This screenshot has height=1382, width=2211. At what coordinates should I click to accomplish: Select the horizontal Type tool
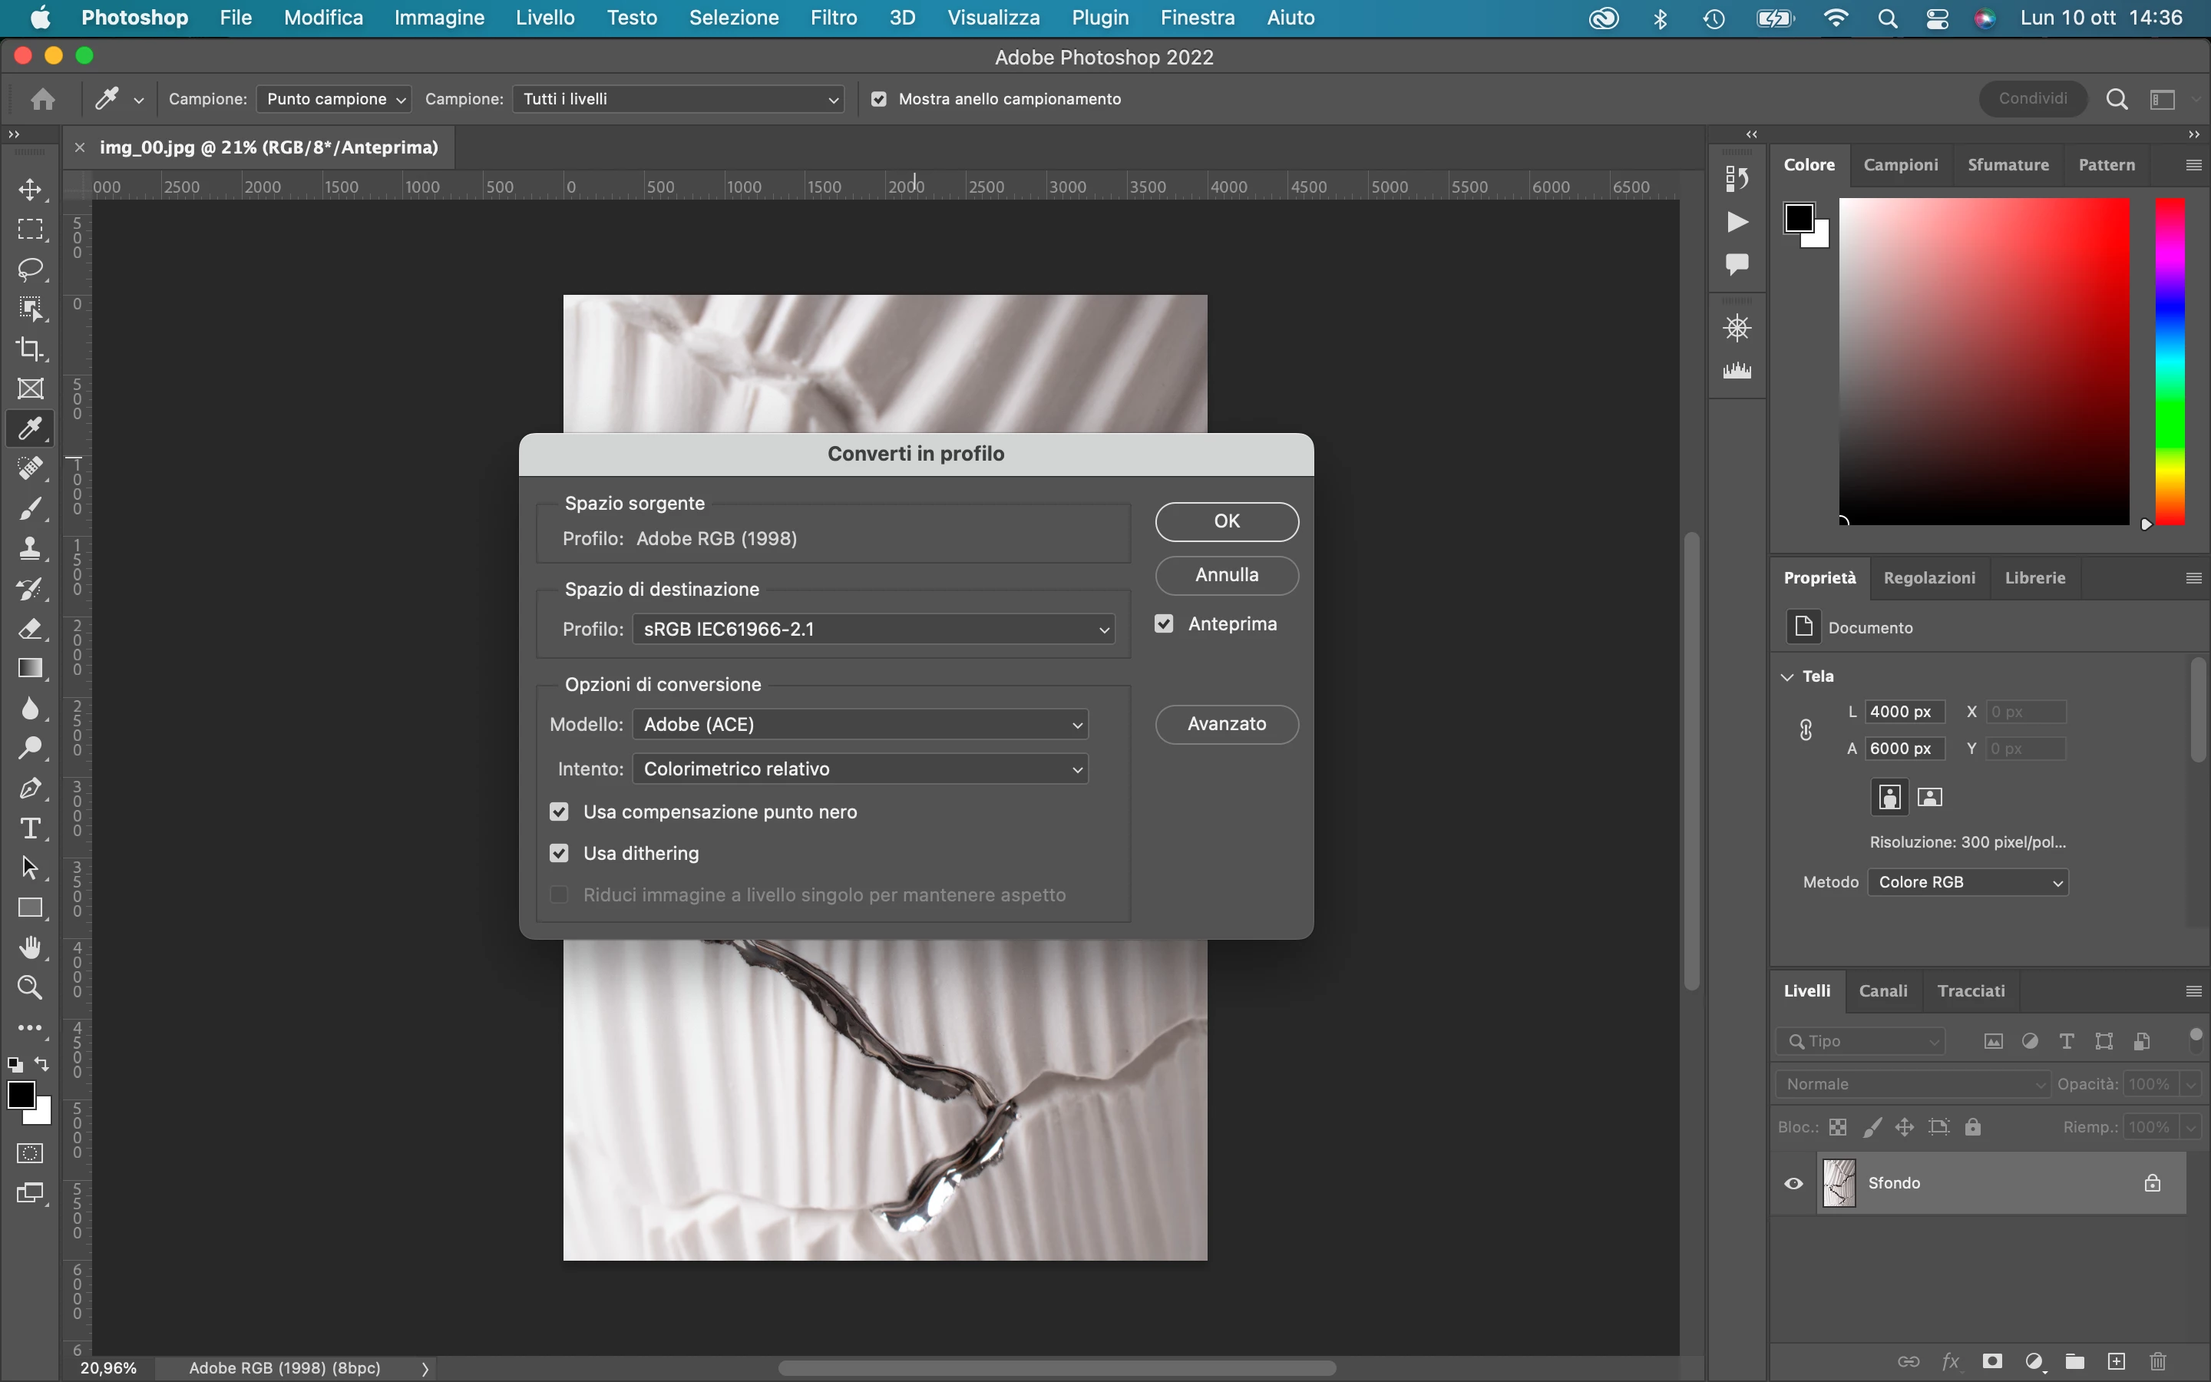point(30,828)
